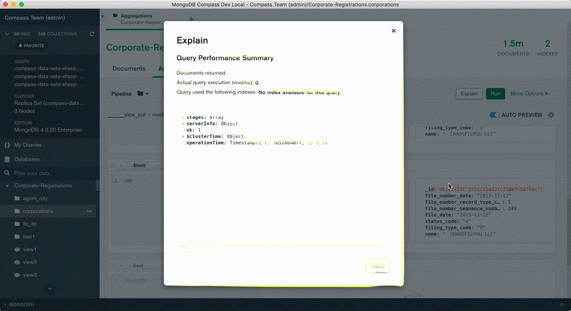
Task: Click the Explain button in pipeline toolbar
Action: coord(469,94)
